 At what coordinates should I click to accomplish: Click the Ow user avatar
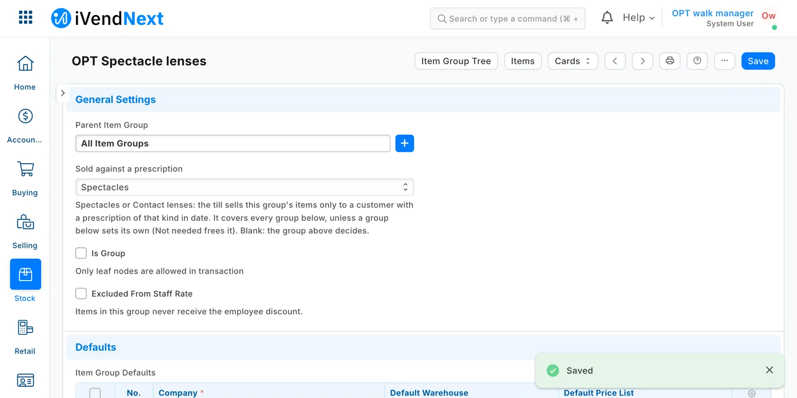pos(769,16)
